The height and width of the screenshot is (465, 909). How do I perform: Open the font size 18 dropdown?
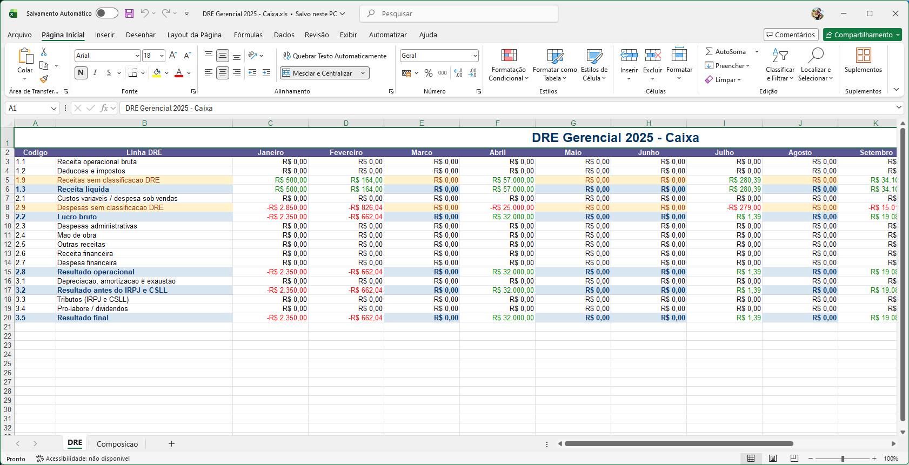pos(162,56)
